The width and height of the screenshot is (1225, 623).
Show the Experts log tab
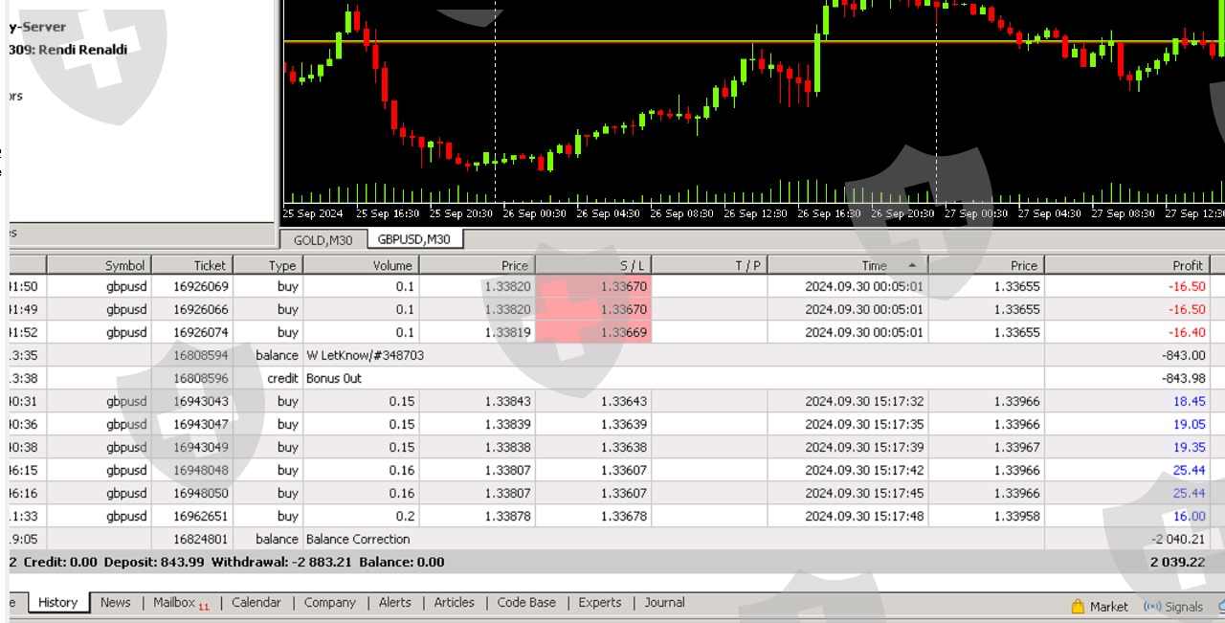599,602
